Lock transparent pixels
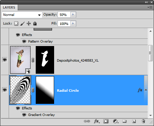Screen dimensions: 154x126 tap(16, 24)
